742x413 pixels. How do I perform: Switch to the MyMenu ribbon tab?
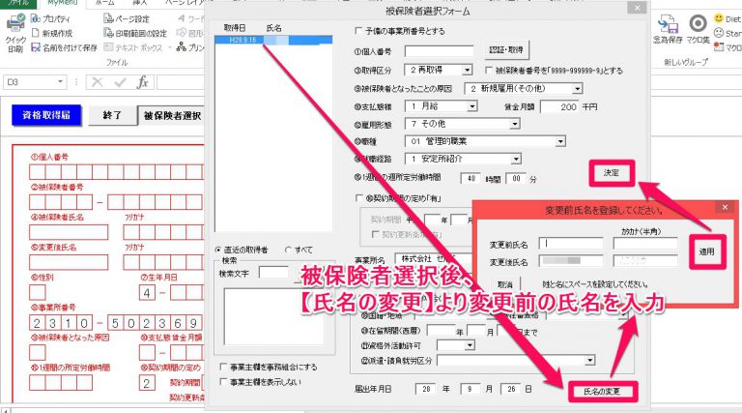pyautogui.click(x=62, y=3)
